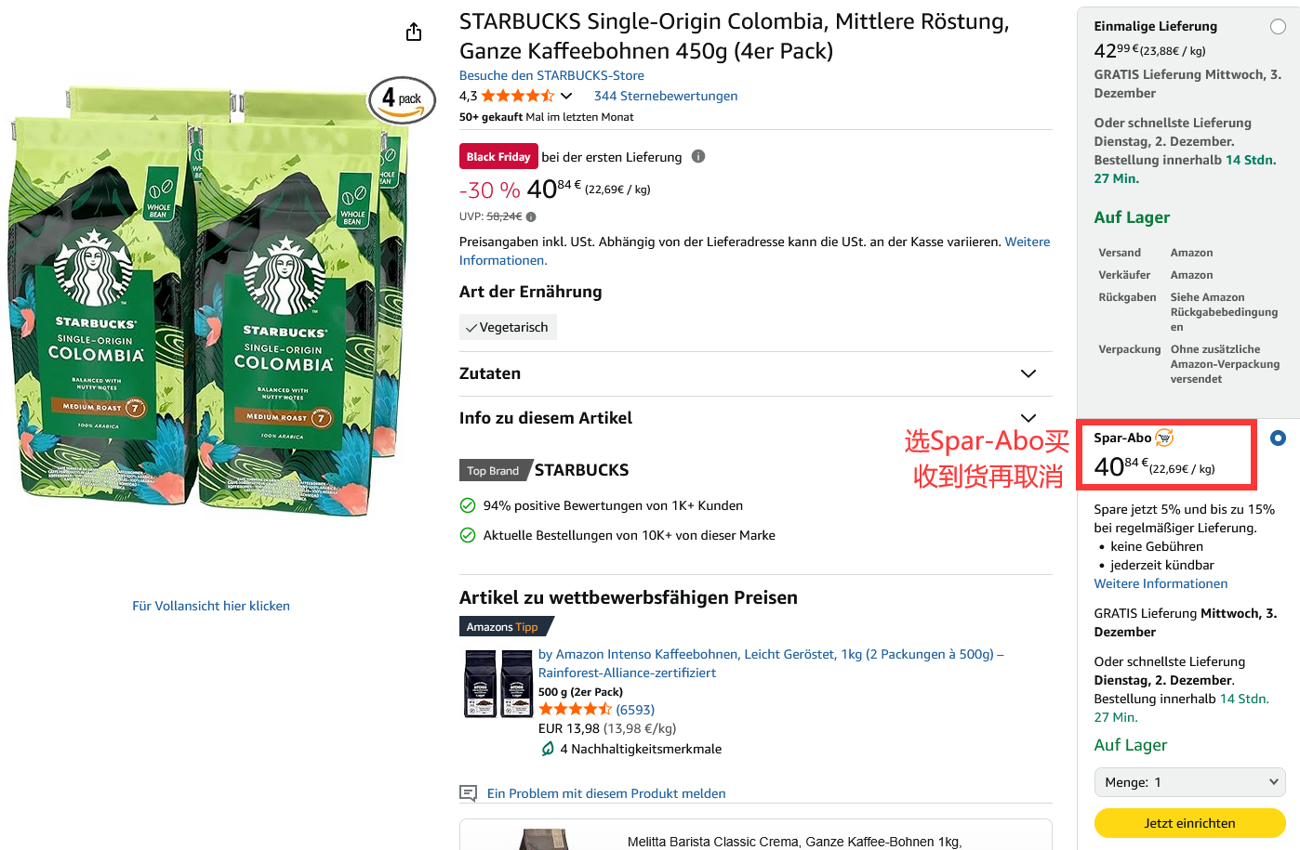Click the Jetzt einrichten button
This screenshot has height=850, width=1300.
coord(1189,823)
